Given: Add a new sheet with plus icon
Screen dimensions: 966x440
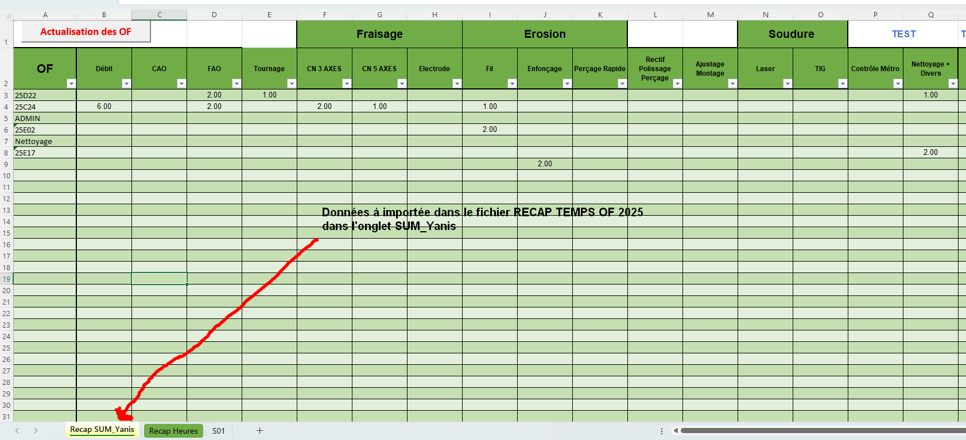Looking at the screenshot, I should click(259, 431).
